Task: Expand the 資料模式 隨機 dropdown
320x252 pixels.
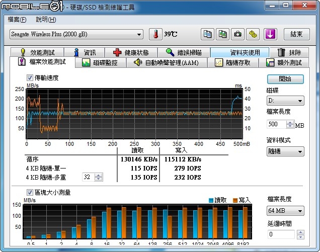Action: tap(285, 151)
